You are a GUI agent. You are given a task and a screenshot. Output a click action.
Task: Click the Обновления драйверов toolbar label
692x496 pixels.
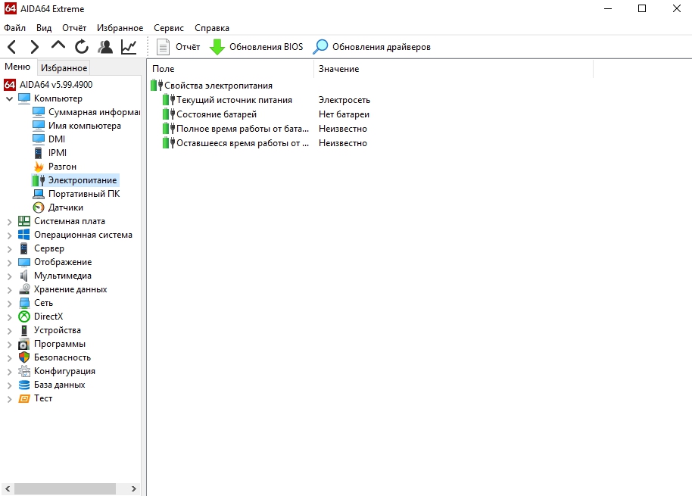382,47
